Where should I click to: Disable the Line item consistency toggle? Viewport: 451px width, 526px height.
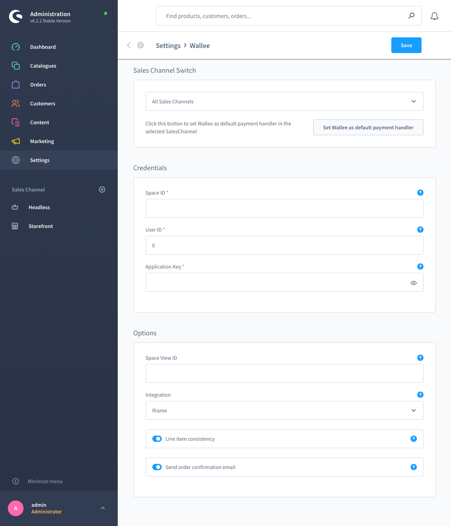point(157,439)
